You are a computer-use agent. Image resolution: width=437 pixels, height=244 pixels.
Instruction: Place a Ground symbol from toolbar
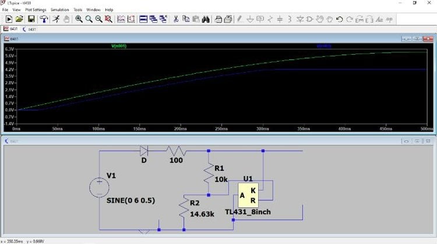(250, 19)
